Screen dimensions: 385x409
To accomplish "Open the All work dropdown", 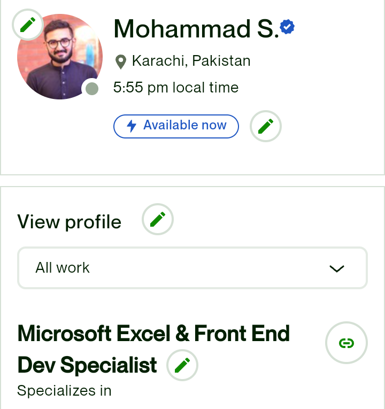I will coord(192,268).
